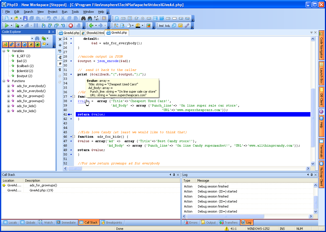This screenshot has height=232, width=326.
Task: Click the binoculars Find icon in main toolbar
Action: 83,18
